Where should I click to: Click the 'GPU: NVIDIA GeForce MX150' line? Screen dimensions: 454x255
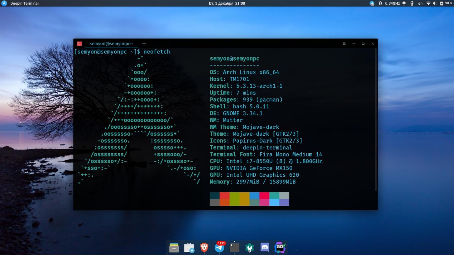pos(251,168)
